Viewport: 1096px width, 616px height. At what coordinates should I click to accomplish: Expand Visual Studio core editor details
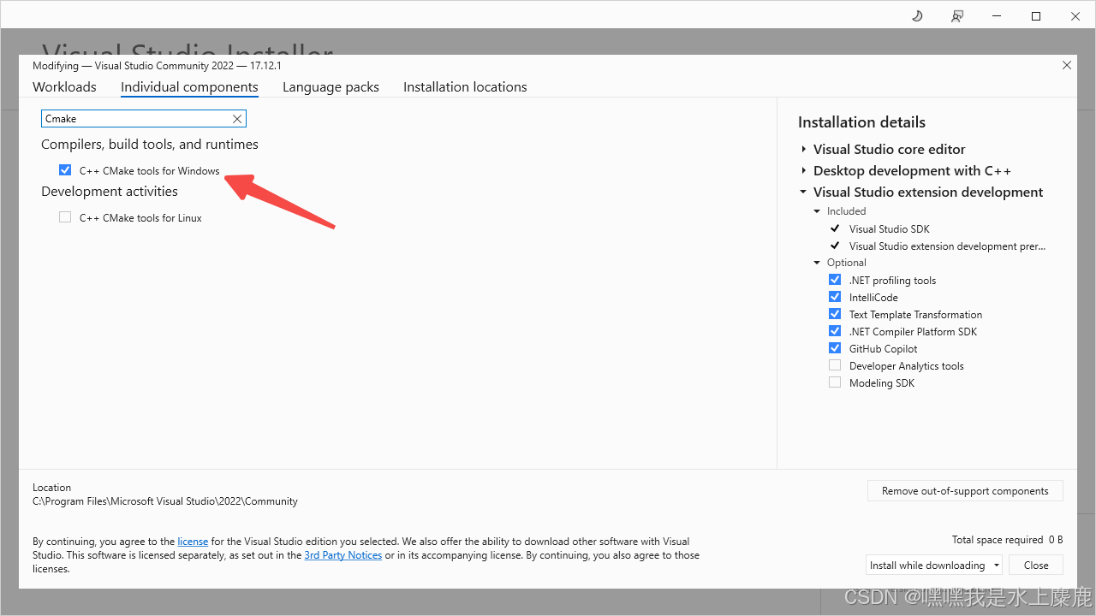click(804, 149)
